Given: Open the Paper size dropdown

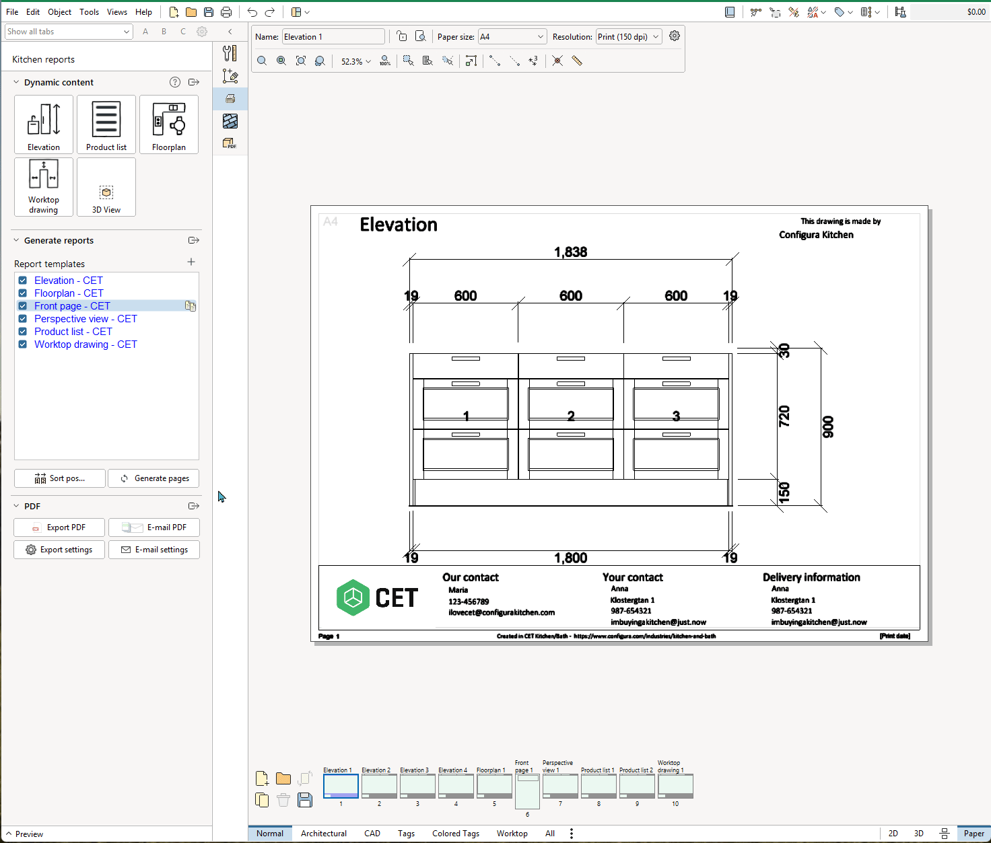Looking at the screenshot, I should coord(512,37).
